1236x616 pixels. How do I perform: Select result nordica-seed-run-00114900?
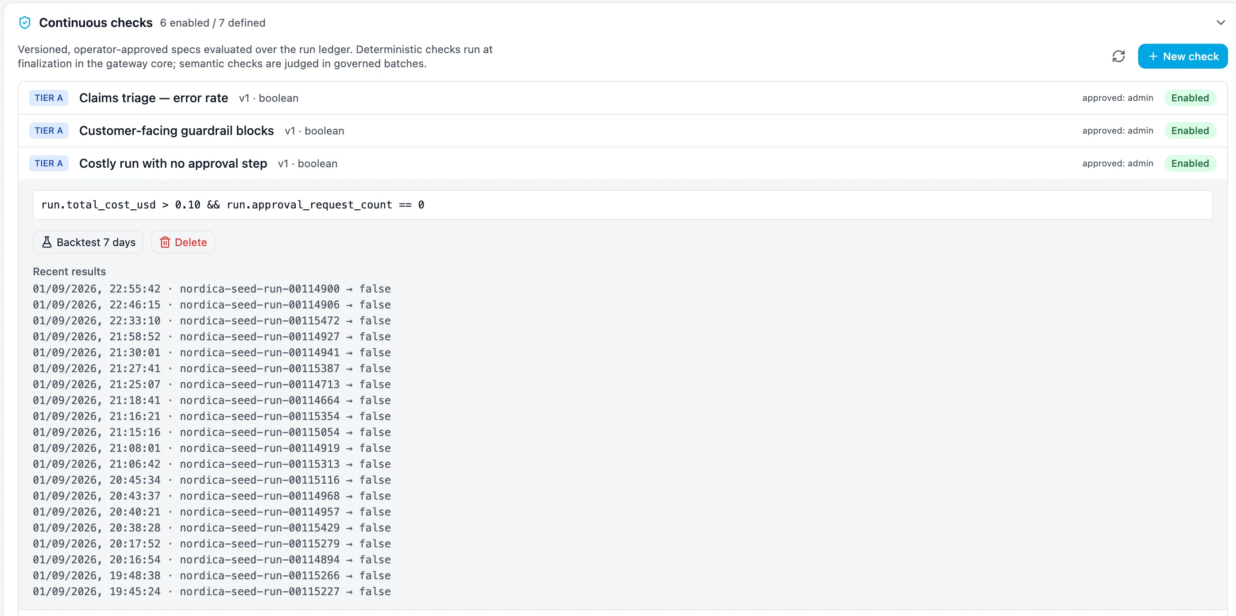pyautogui.click(x=212, y=289)
